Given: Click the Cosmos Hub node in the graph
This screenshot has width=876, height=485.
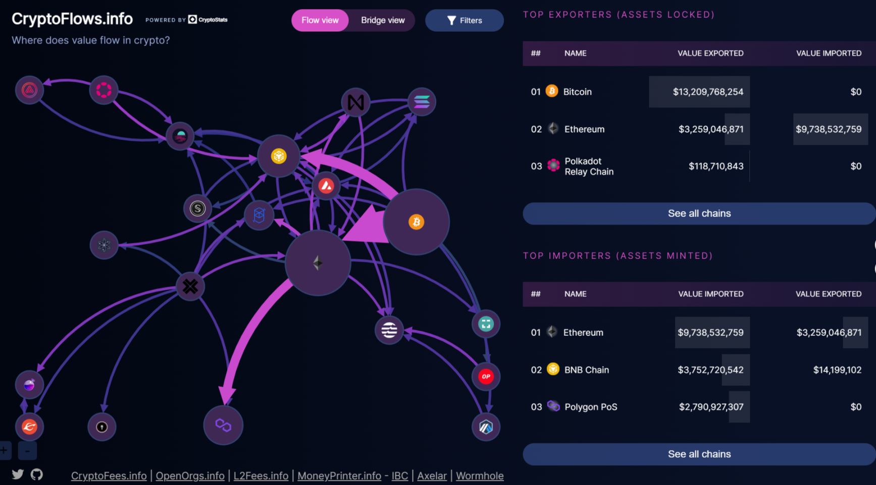Looking at the screenshot, I should click(104, 245).
